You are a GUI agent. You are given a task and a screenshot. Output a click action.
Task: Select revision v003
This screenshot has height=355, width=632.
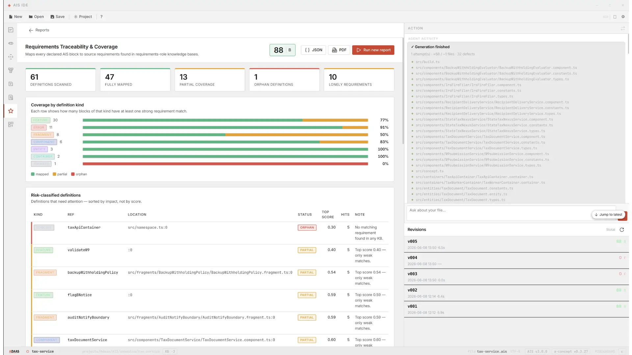516,277
